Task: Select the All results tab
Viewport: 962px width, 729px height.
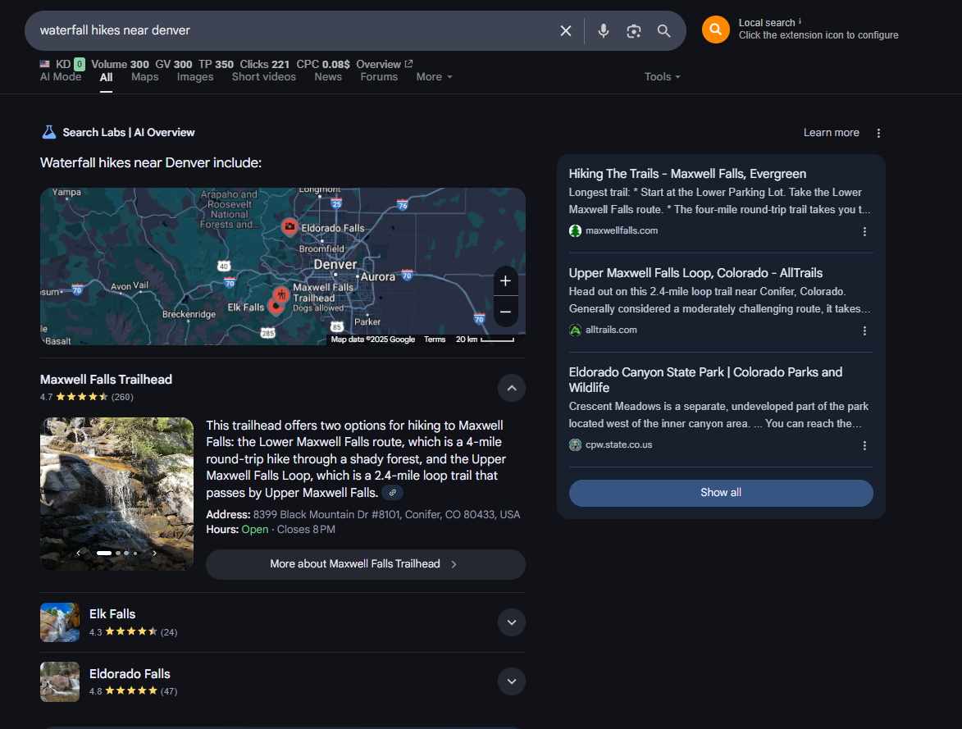Action: click(106, 77)
